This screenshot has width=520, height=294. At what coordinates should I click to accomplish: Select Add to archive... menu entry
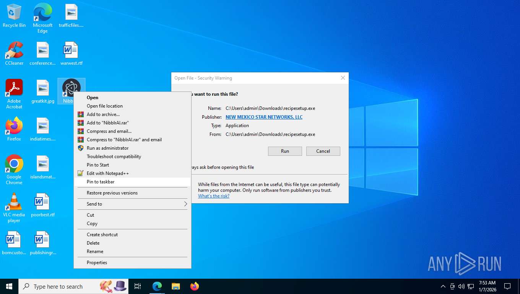point(132,114)
